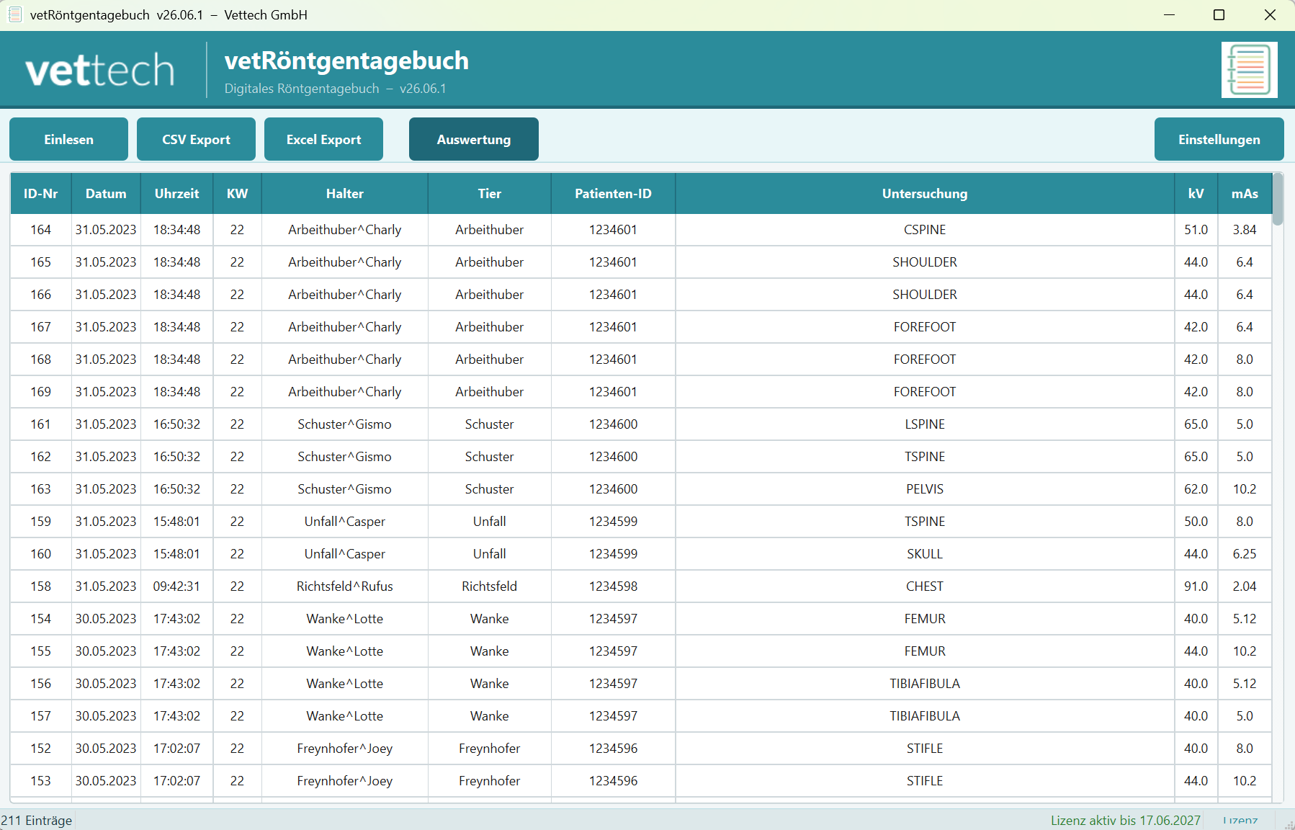1295x830 pixels.
Task: Click ID 167 in the table
Action: click(x=41, y=327)
